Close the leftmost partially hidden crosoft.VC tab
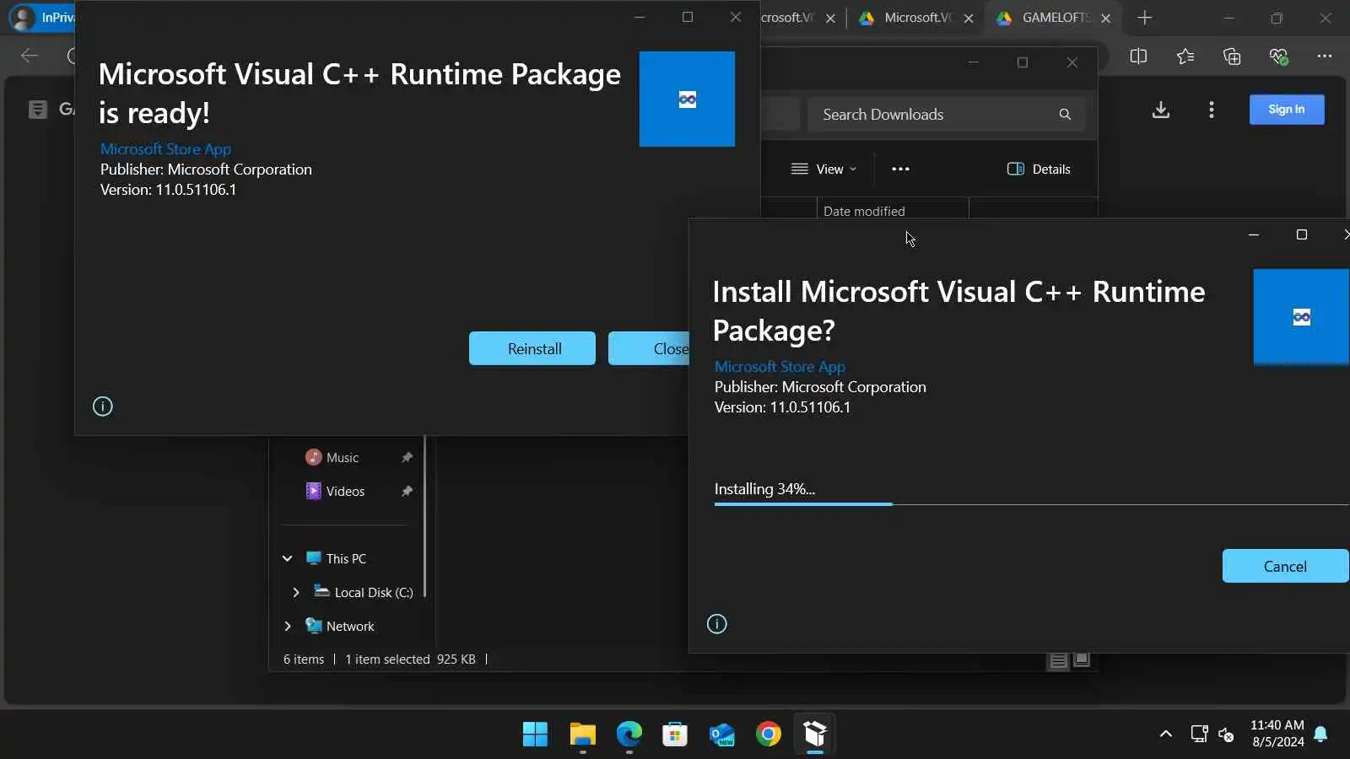Image resolution: width=1350 pixels, height=759 pixels. [x=830, y=18]
